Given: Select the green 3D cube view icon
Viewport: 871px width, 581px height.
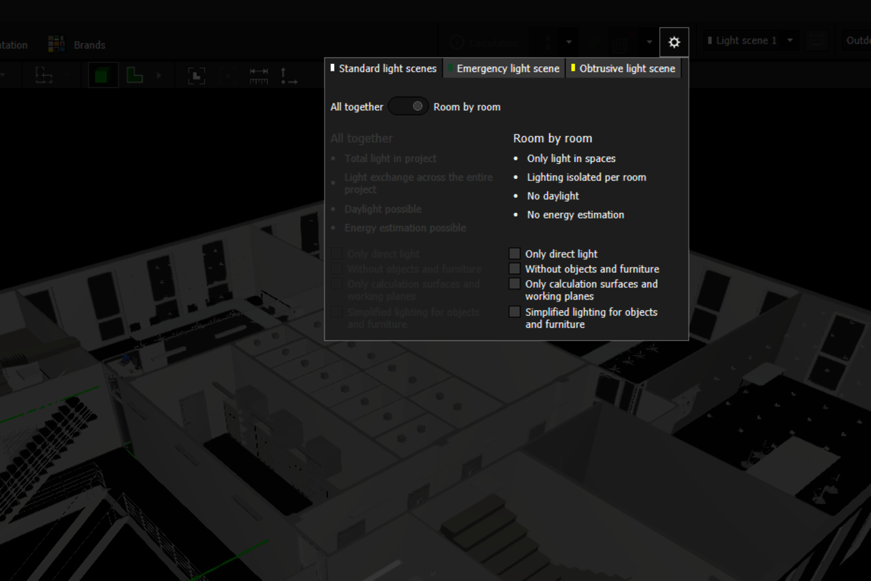Looking at the screenshot, I should tap(103, 76).
